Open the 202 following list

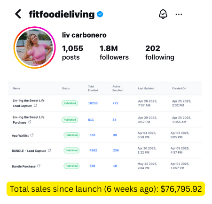pos(160,53)
